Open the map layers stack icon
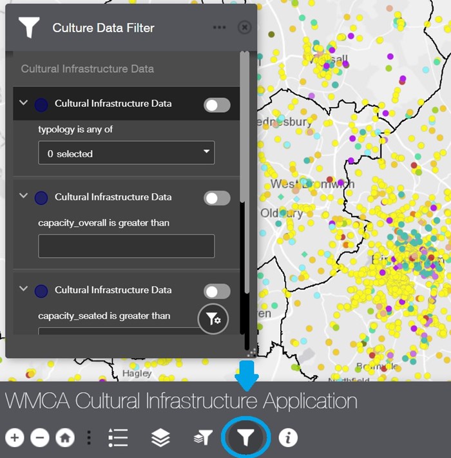This screenshot has width=451, height=458. click(160, 438)
